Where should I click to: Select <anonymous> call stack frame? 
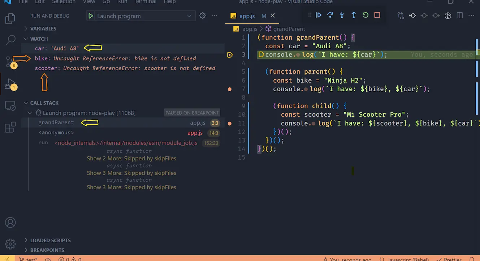coord(123,133)
